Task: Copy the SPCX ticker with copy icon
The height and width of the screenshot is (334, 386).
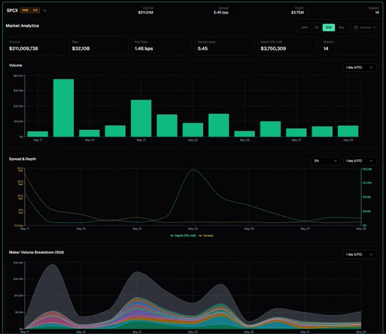Action: (44, 11)
